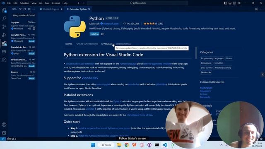Viewport: 265px width, 149px height.
Task: Click the extension details vertical scrollbar
Action: (x=196, y=53)
